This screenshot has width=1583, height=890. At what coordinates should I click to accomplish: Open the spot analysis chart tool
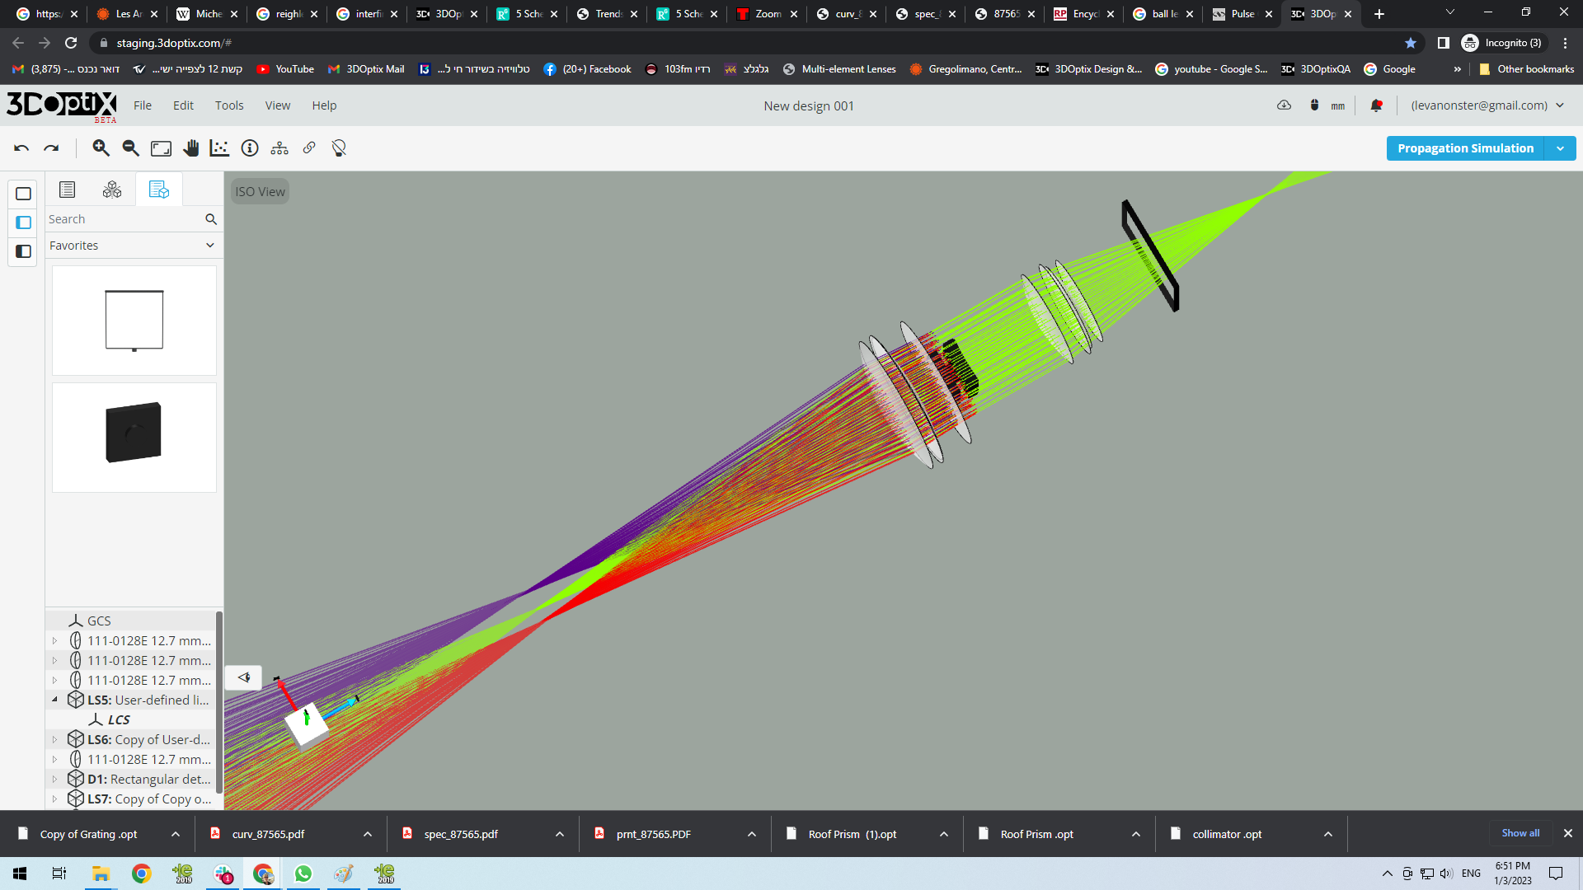pyautogui.click(x=219, y=148)
